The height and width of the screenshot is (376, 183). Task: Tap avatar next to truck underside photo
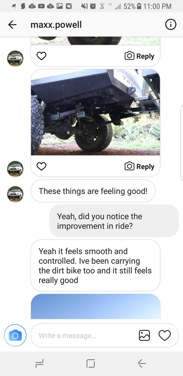(15, 169)
